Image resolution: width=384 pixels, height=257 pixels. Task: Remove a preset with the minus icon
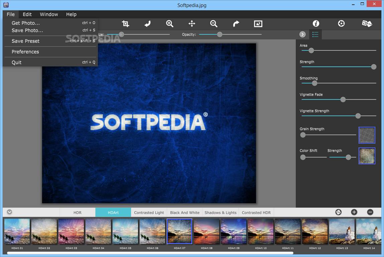click(370, 212)
